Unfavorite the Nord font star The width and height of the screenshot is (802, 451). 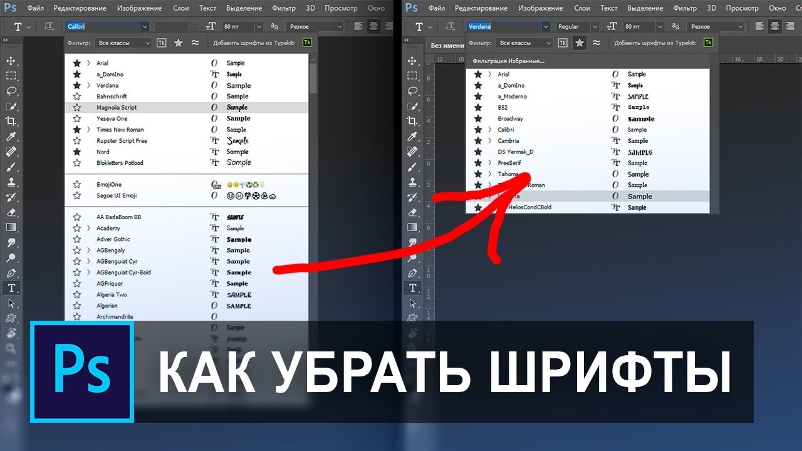(77, 152)
